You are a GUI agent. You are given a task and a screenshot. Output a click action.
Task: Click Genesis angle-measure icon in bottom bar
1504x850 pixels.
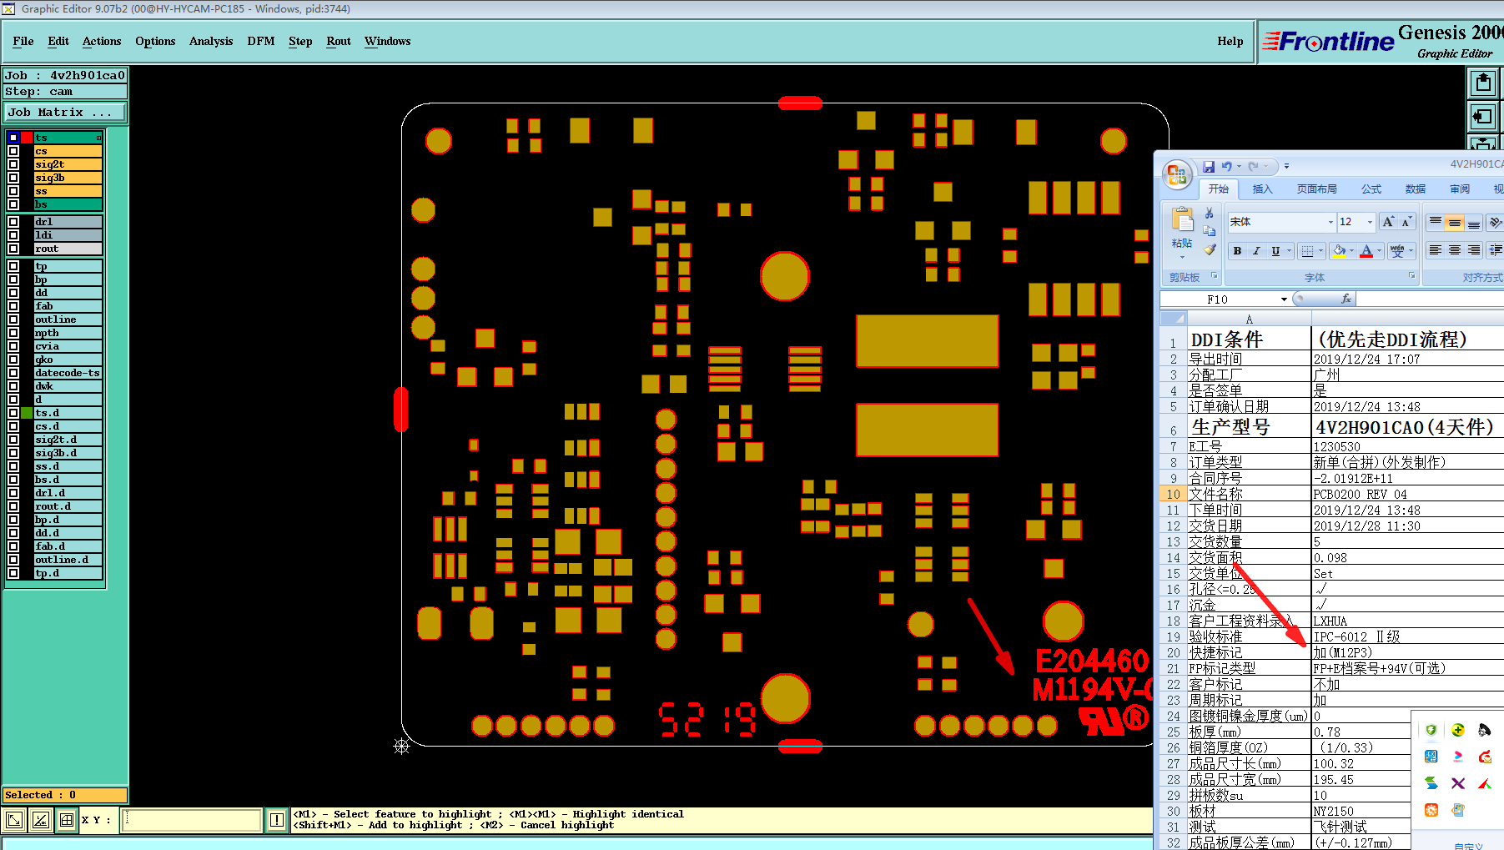(x=40, y=820)
